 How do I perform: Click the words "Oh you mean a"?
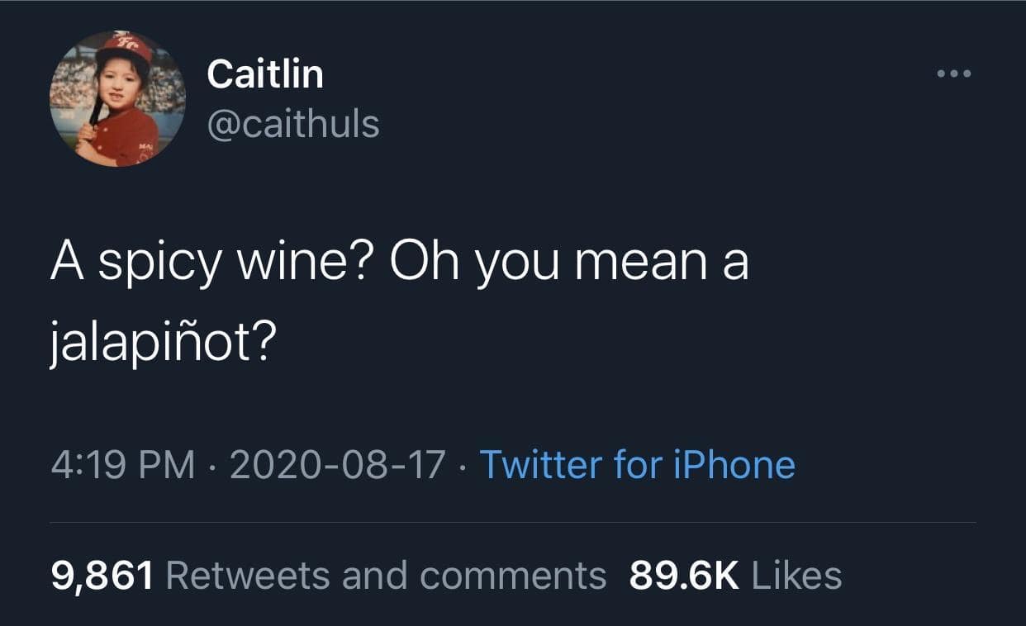click(x=569, y=264)
